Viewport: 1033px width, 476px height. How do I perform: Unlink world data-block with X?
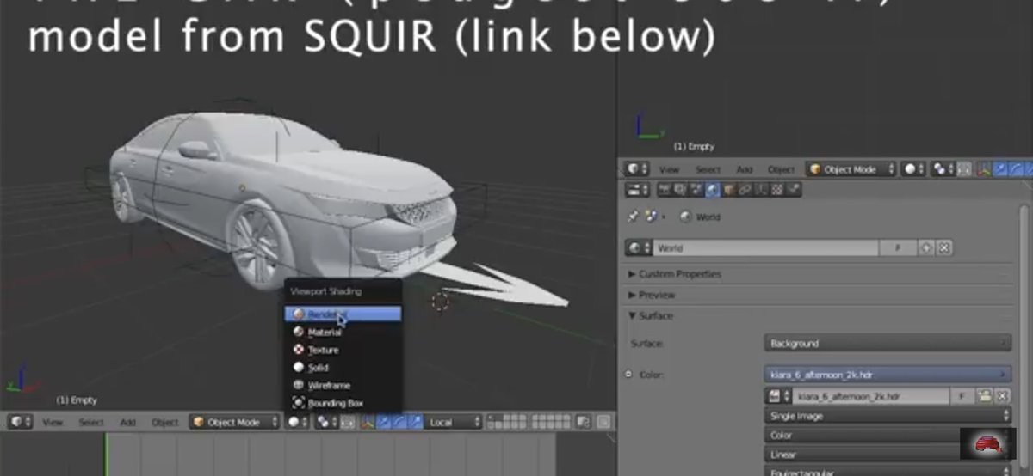click(944, 247)
